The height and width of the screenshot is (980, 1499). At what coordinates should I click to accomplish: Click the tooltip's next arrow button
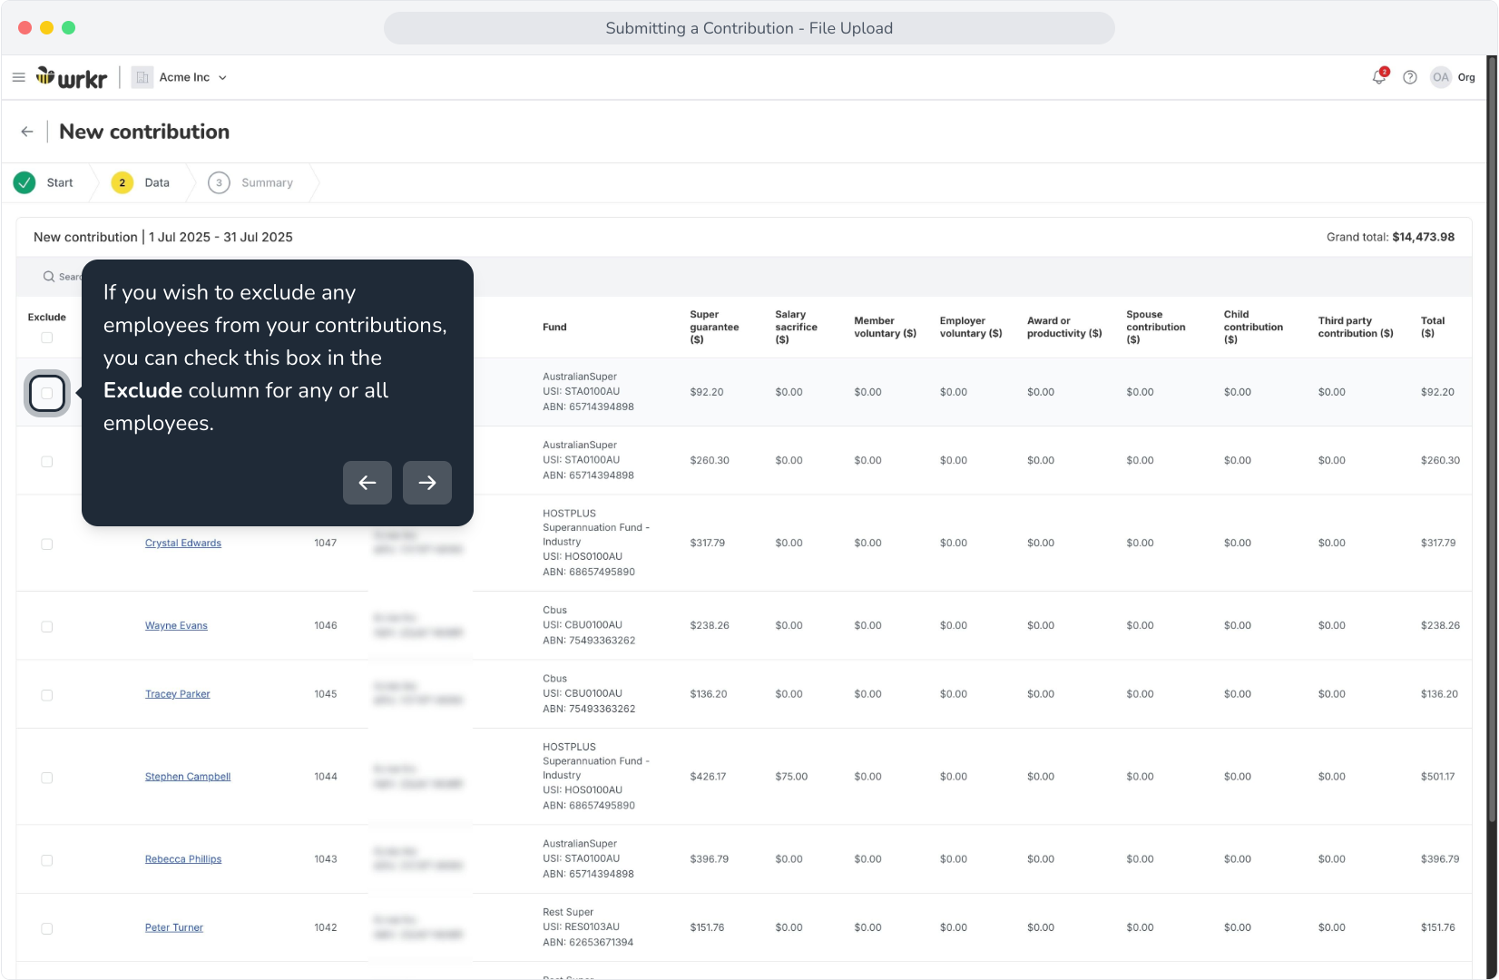(427, 483)
